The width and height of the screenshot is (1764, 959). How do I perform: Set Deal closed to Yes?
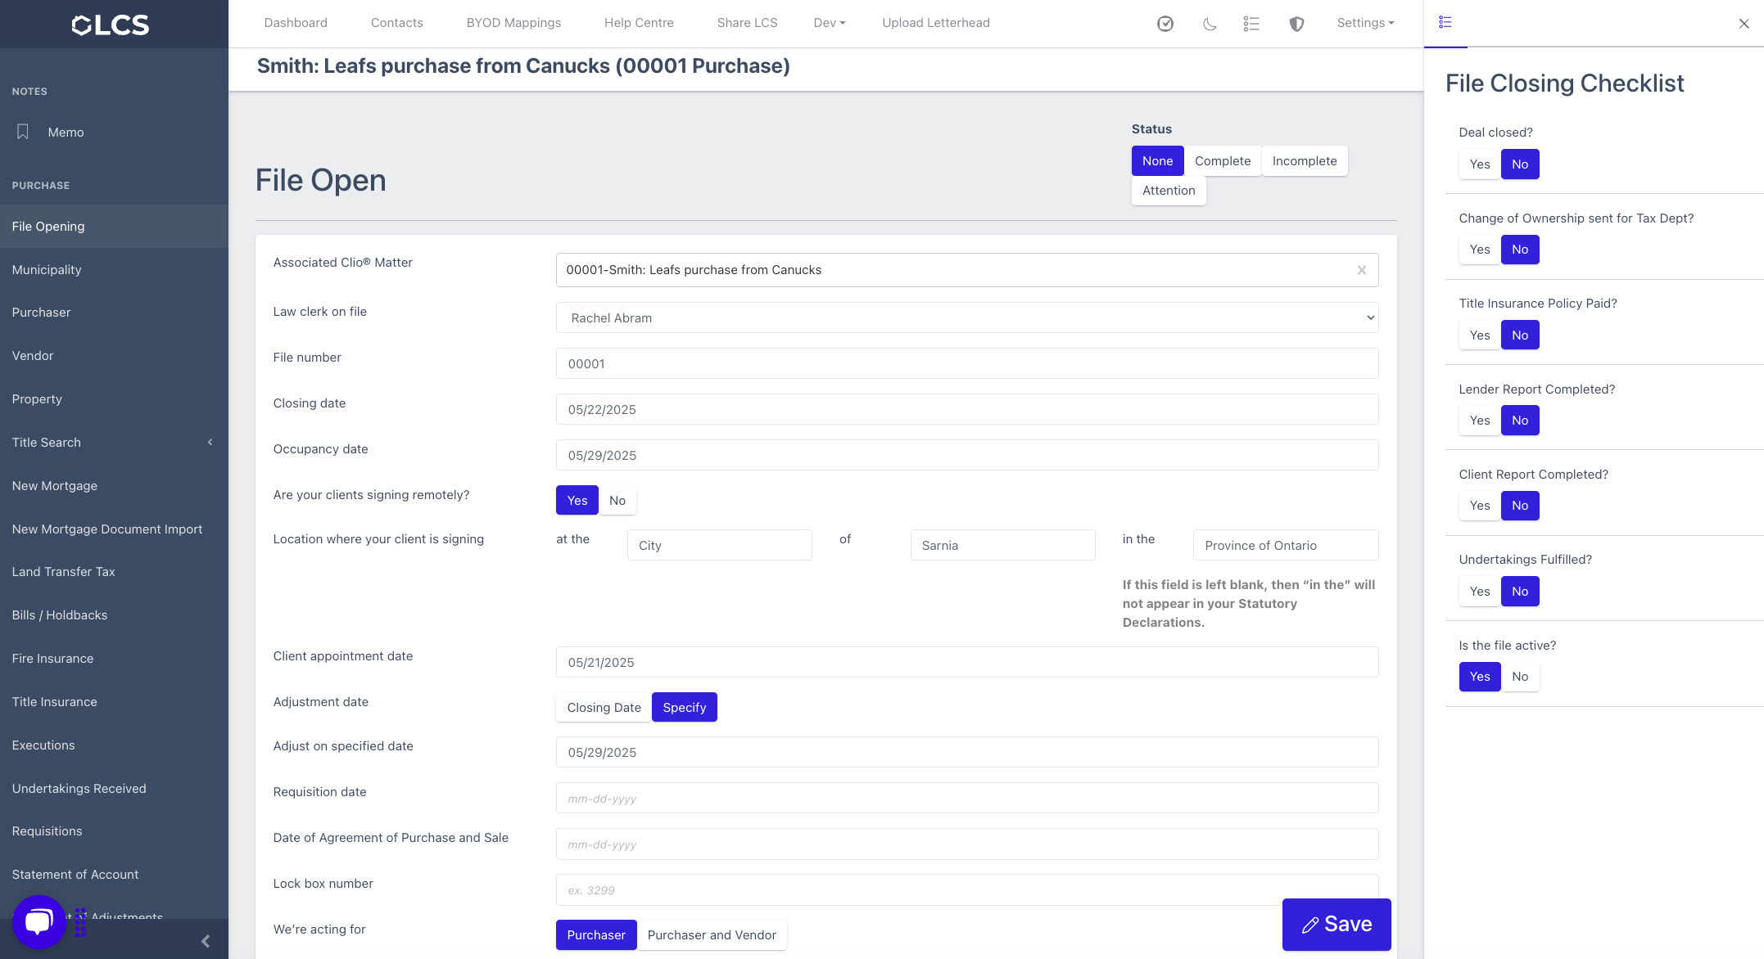1479,164
